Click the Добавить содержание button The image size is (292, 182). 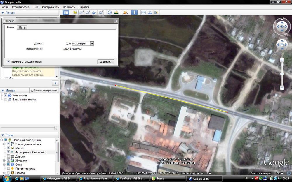pyautogui.click(x=44, y=91)
